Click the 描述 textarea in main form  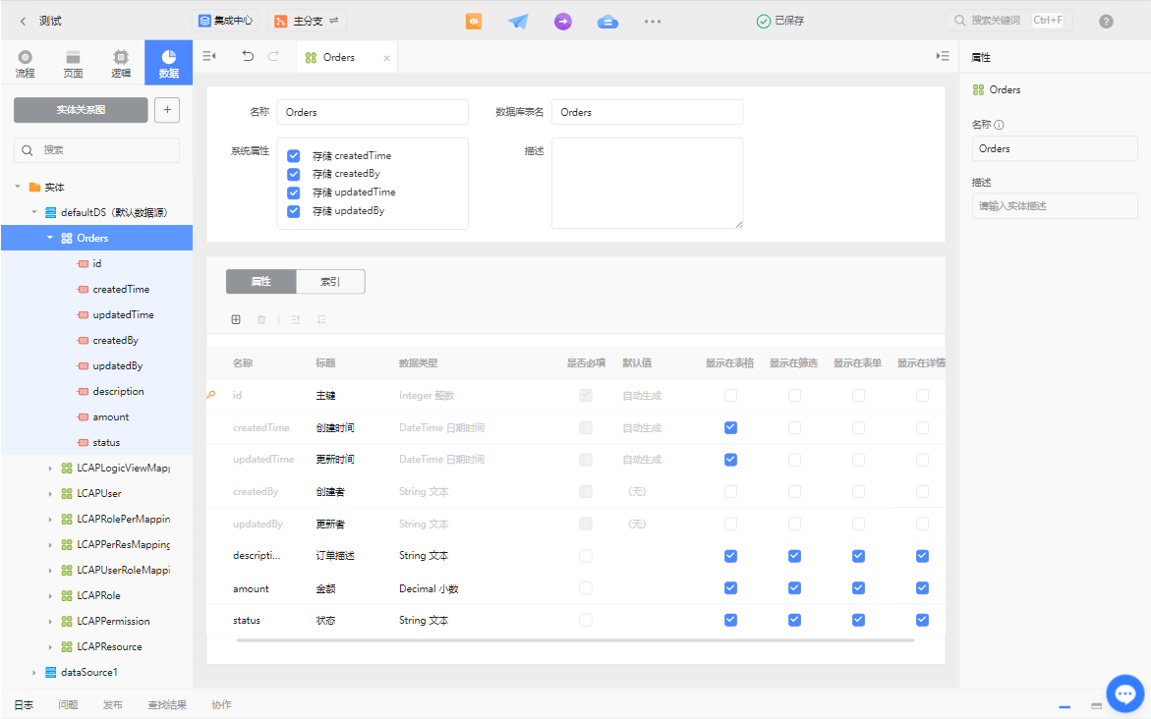(648, 184)
